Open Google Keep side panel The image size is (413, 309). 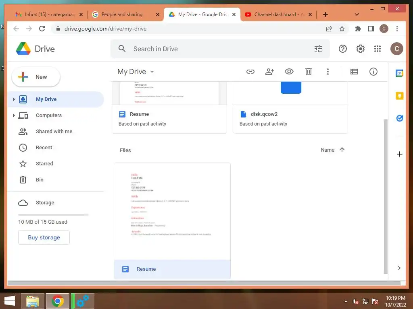[400, 96]
